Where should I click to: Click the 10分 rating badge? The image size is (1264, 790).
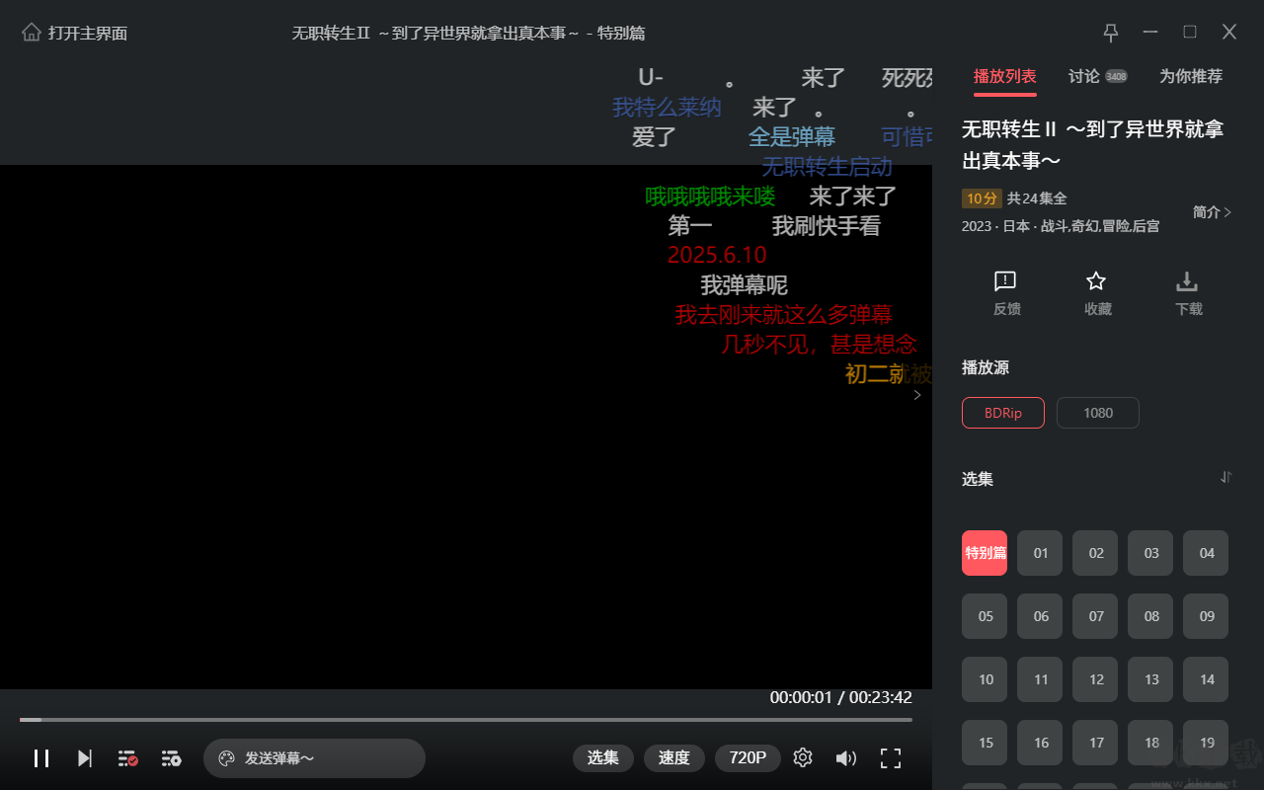tap(982, 198)
